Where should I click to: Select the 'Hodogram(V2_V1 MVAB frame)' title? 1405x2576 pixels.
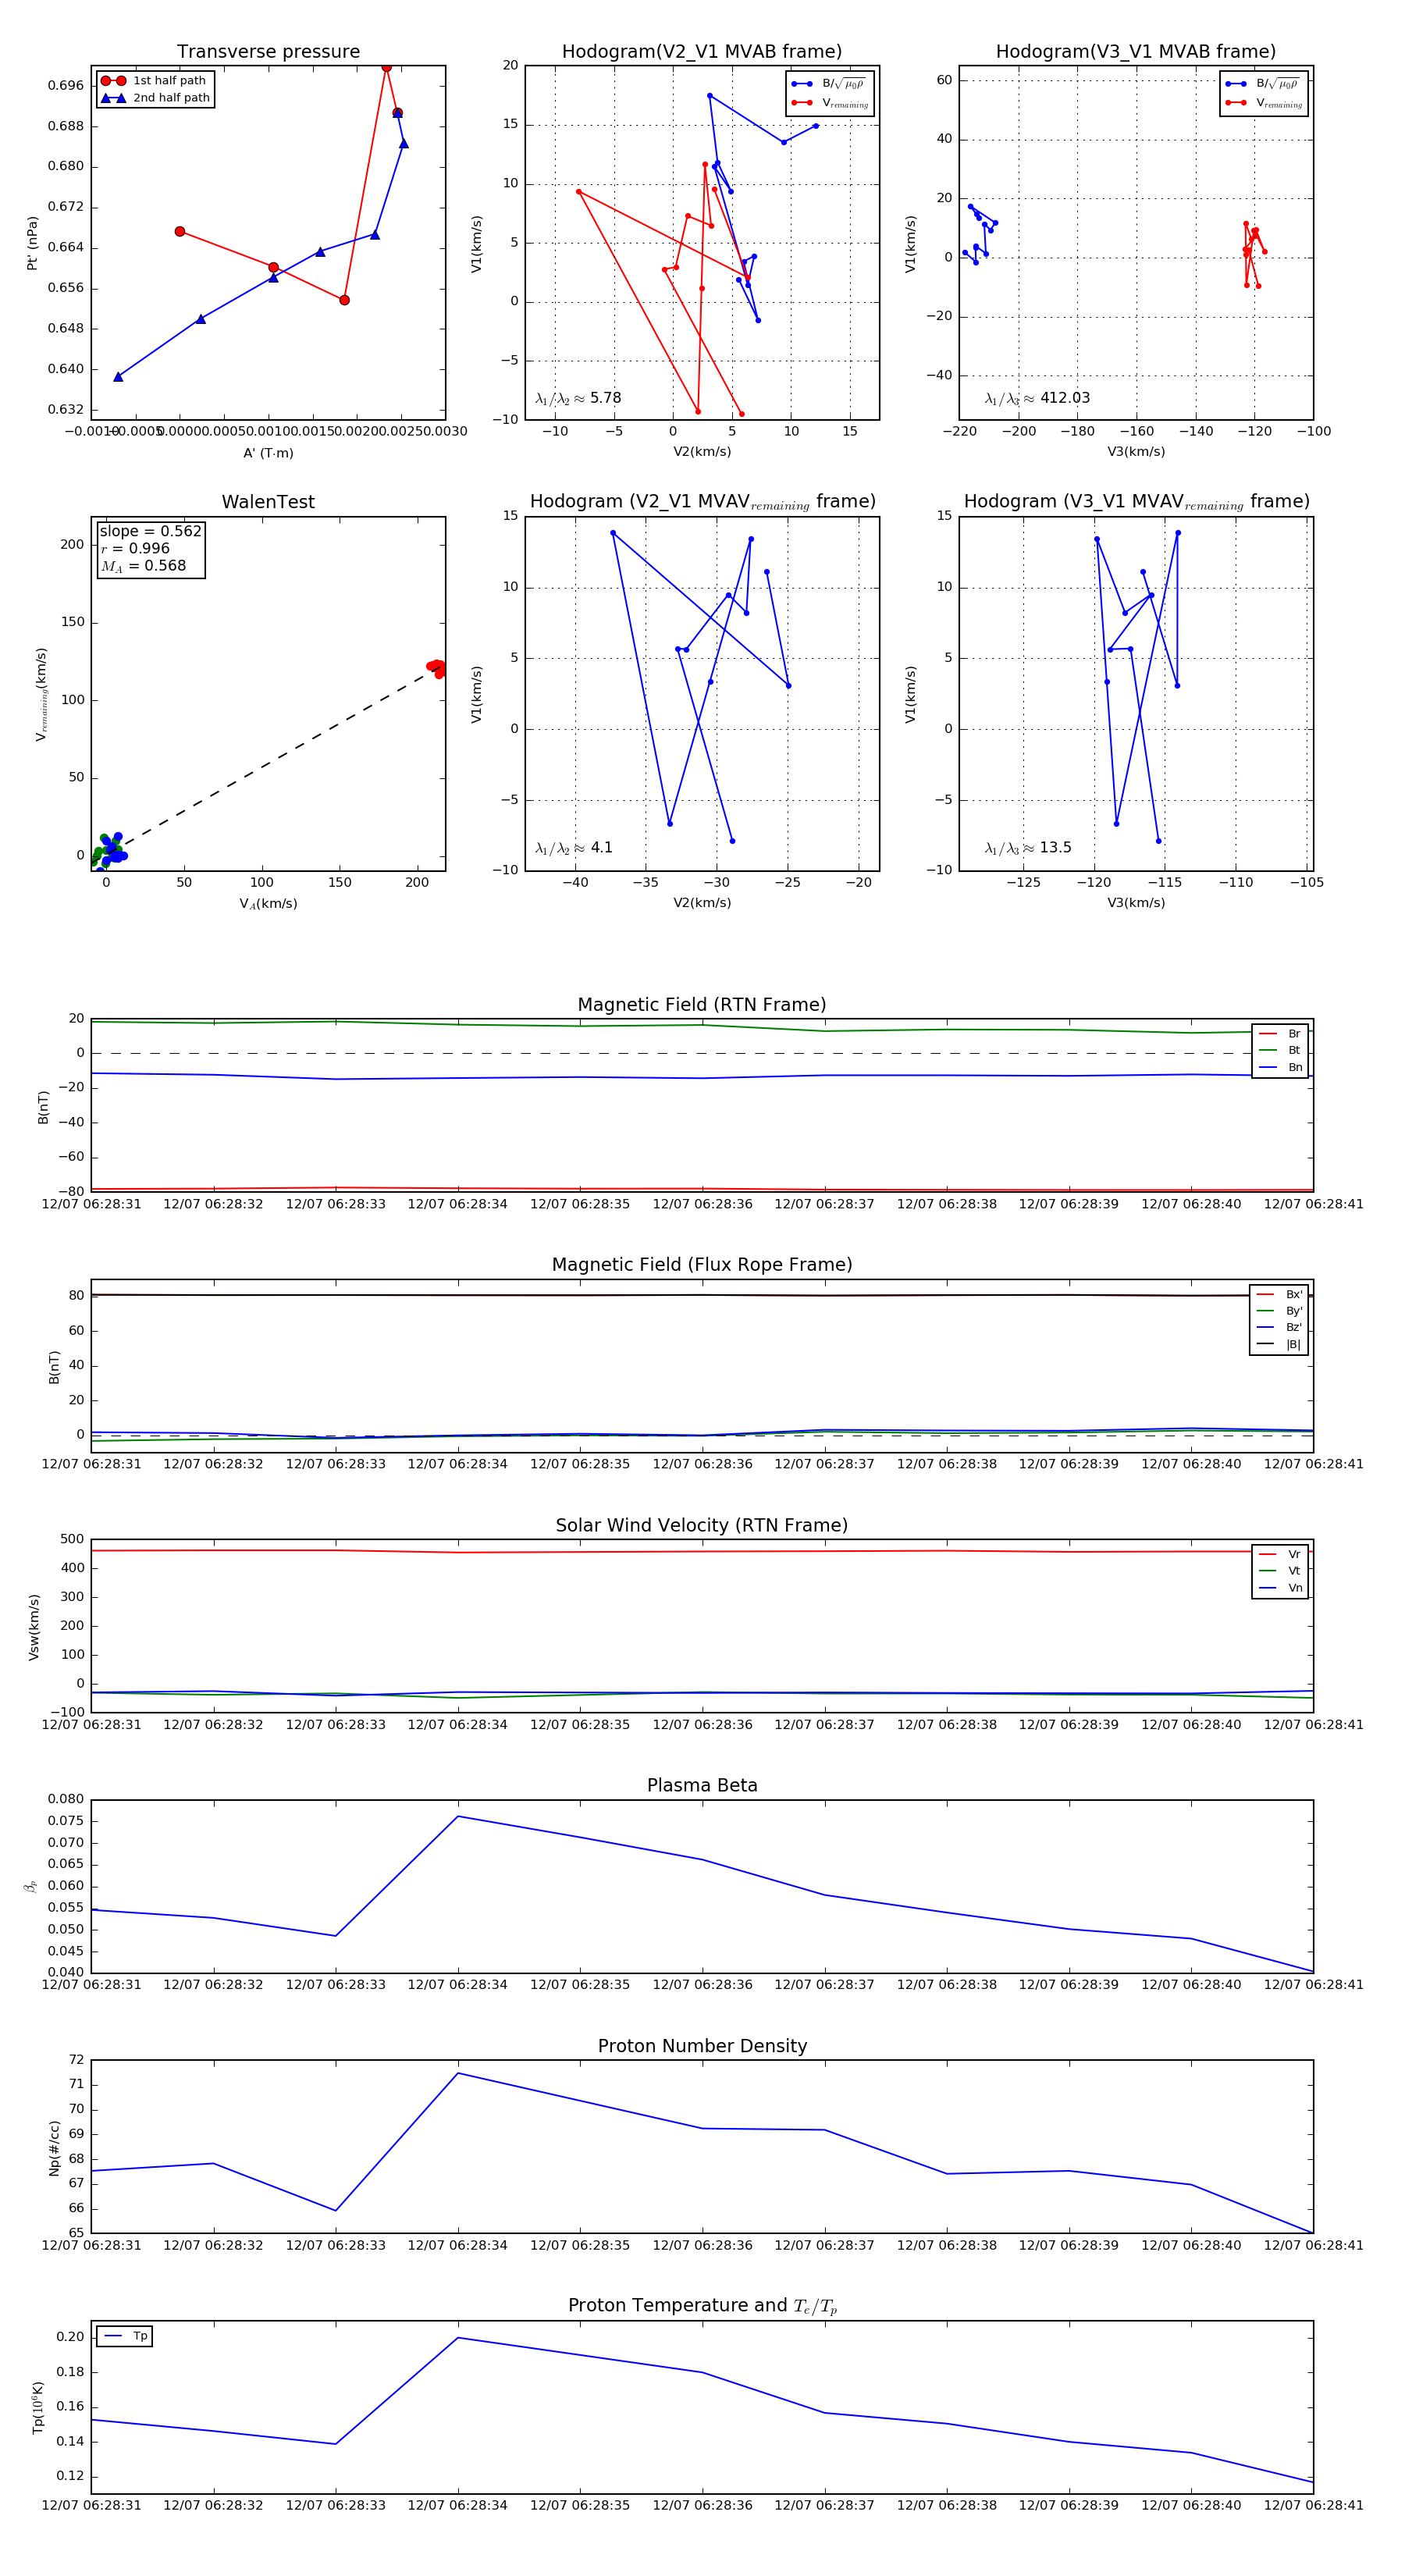tap(702, 52)
